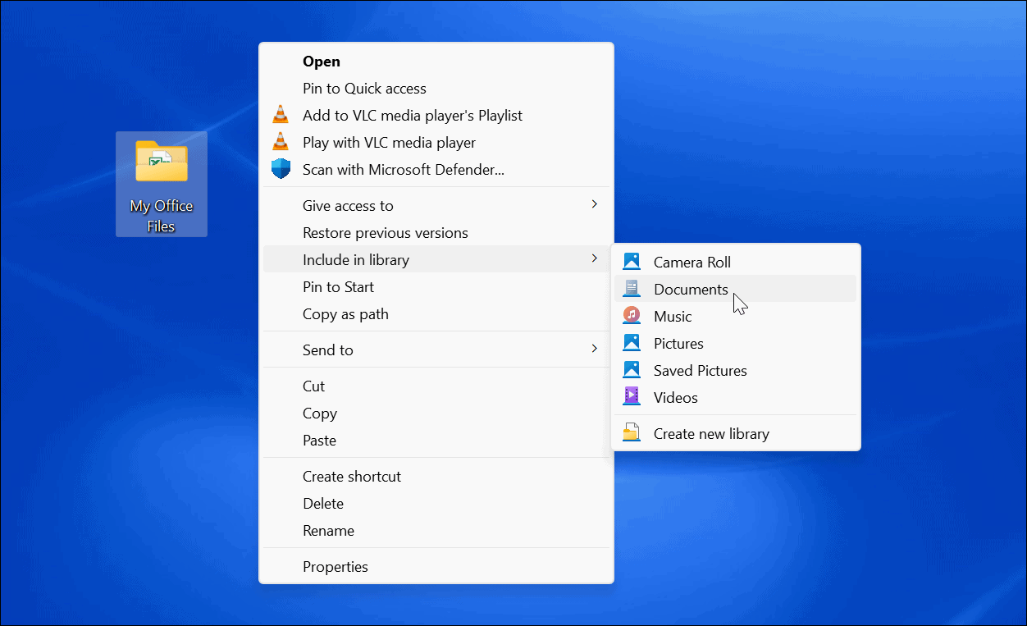Expand the Give access to submenu arrow
The image size is (1027, 626).
pos(594,204)
